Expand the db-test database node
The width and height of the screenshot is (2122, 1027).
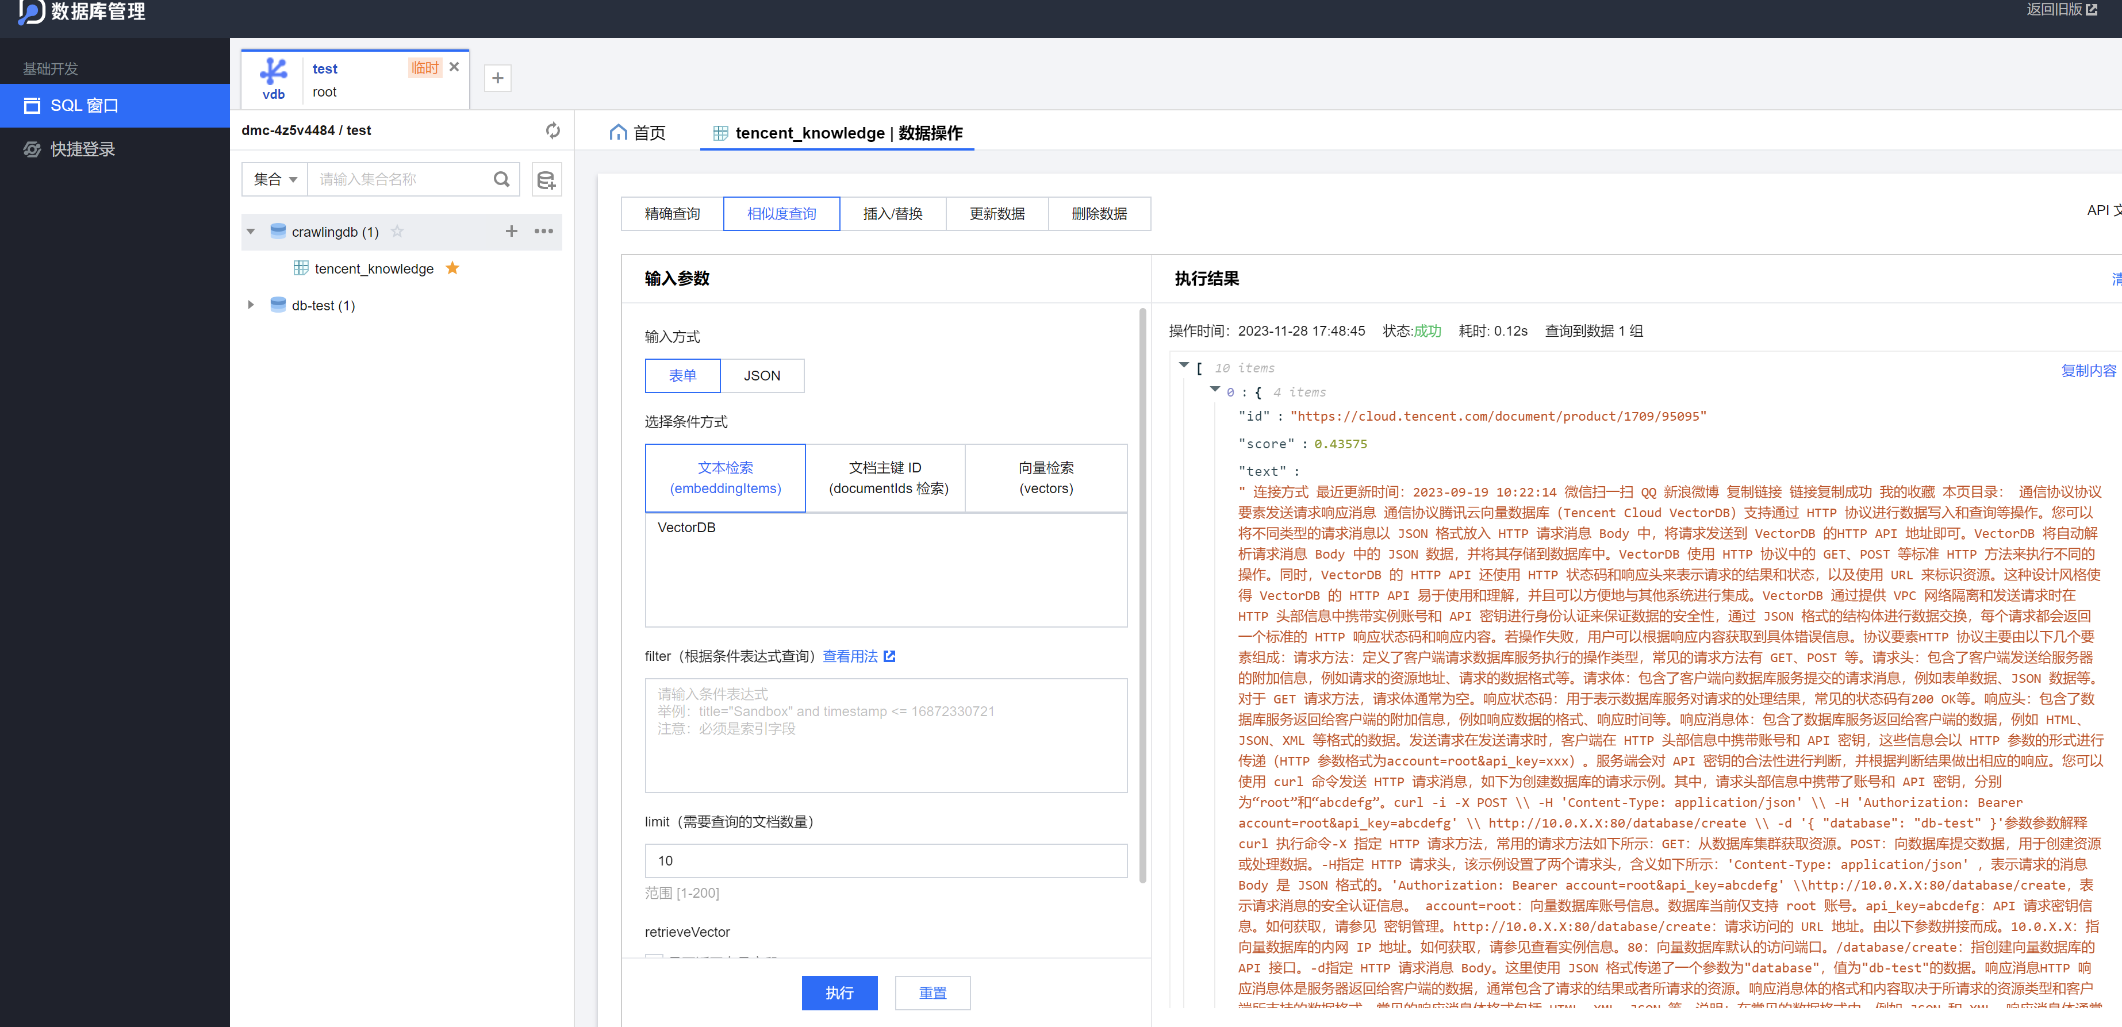click(x=251, y=305)
